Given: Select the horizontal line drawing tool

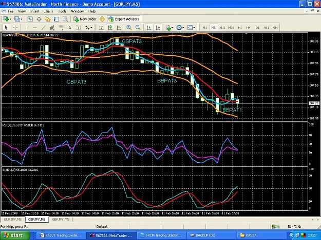Looking at the screenshot, I should (34, 28).
